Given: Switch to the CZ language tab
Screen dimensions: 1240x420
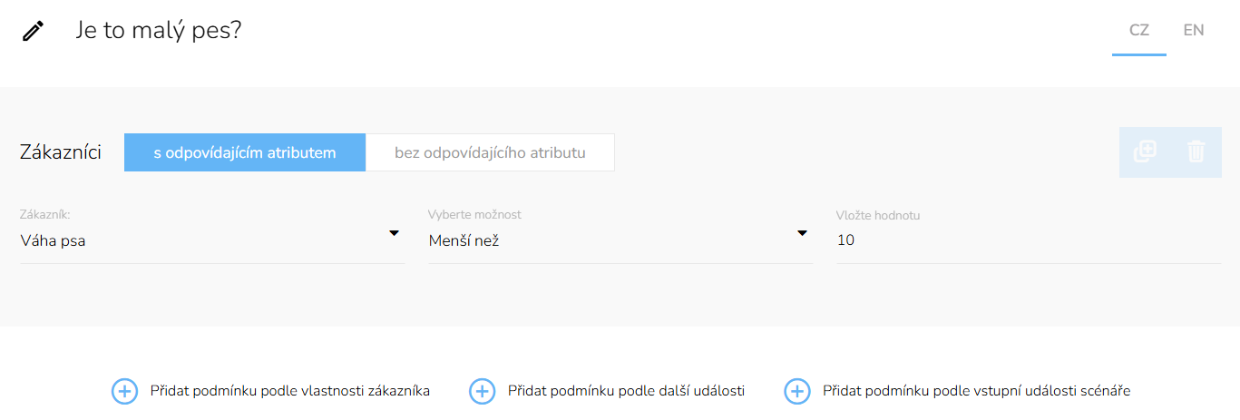Looking at the screenshot, I should (x=1139, y=30).
